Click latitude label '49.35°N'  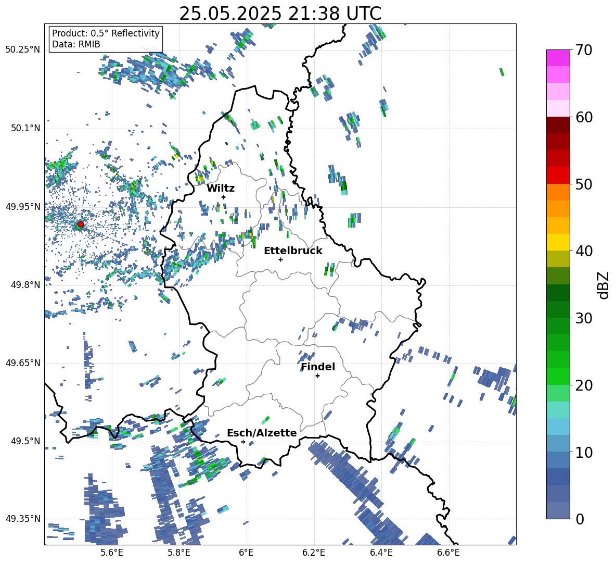click(23, 519)
